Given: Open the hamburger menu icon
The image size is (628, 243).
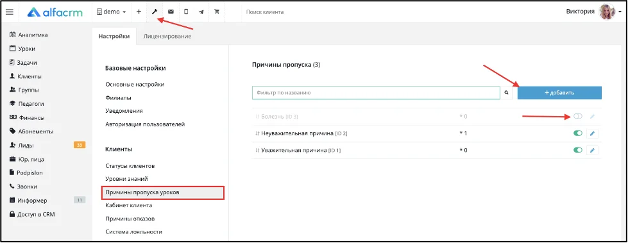Looking at the screenshot, I should (x=9, y=12).
